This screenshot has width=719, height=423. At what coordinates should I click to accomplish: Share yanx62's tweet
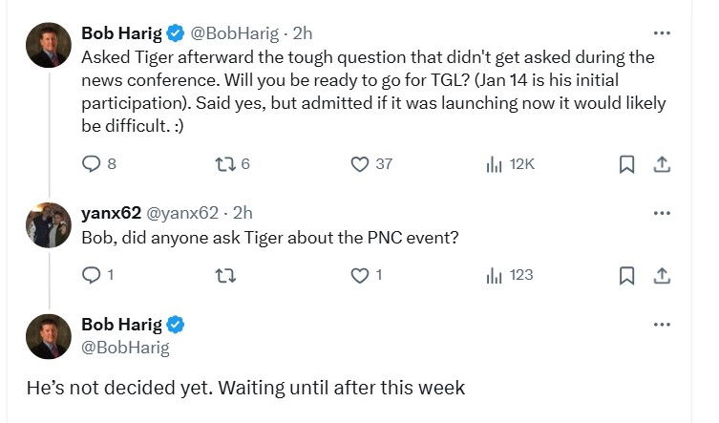[x=660, y=275]
